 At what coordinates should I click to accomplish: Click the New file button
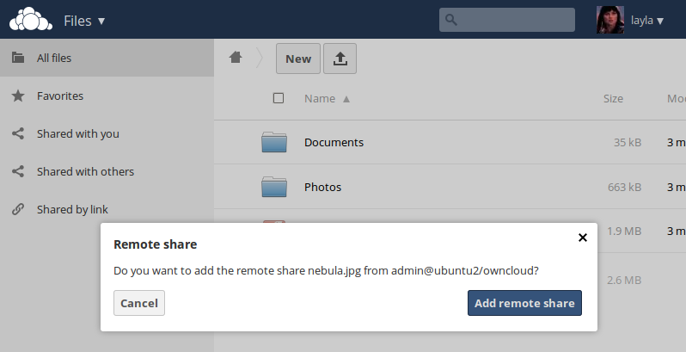[298, 59]
